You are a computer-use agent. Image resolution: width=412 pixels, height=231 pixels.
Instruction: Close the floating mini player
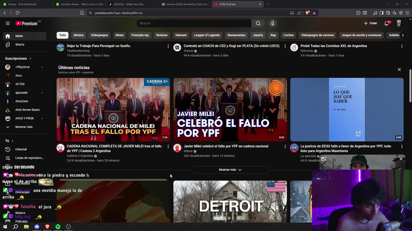pyautogui.click(x=401, y=159)
